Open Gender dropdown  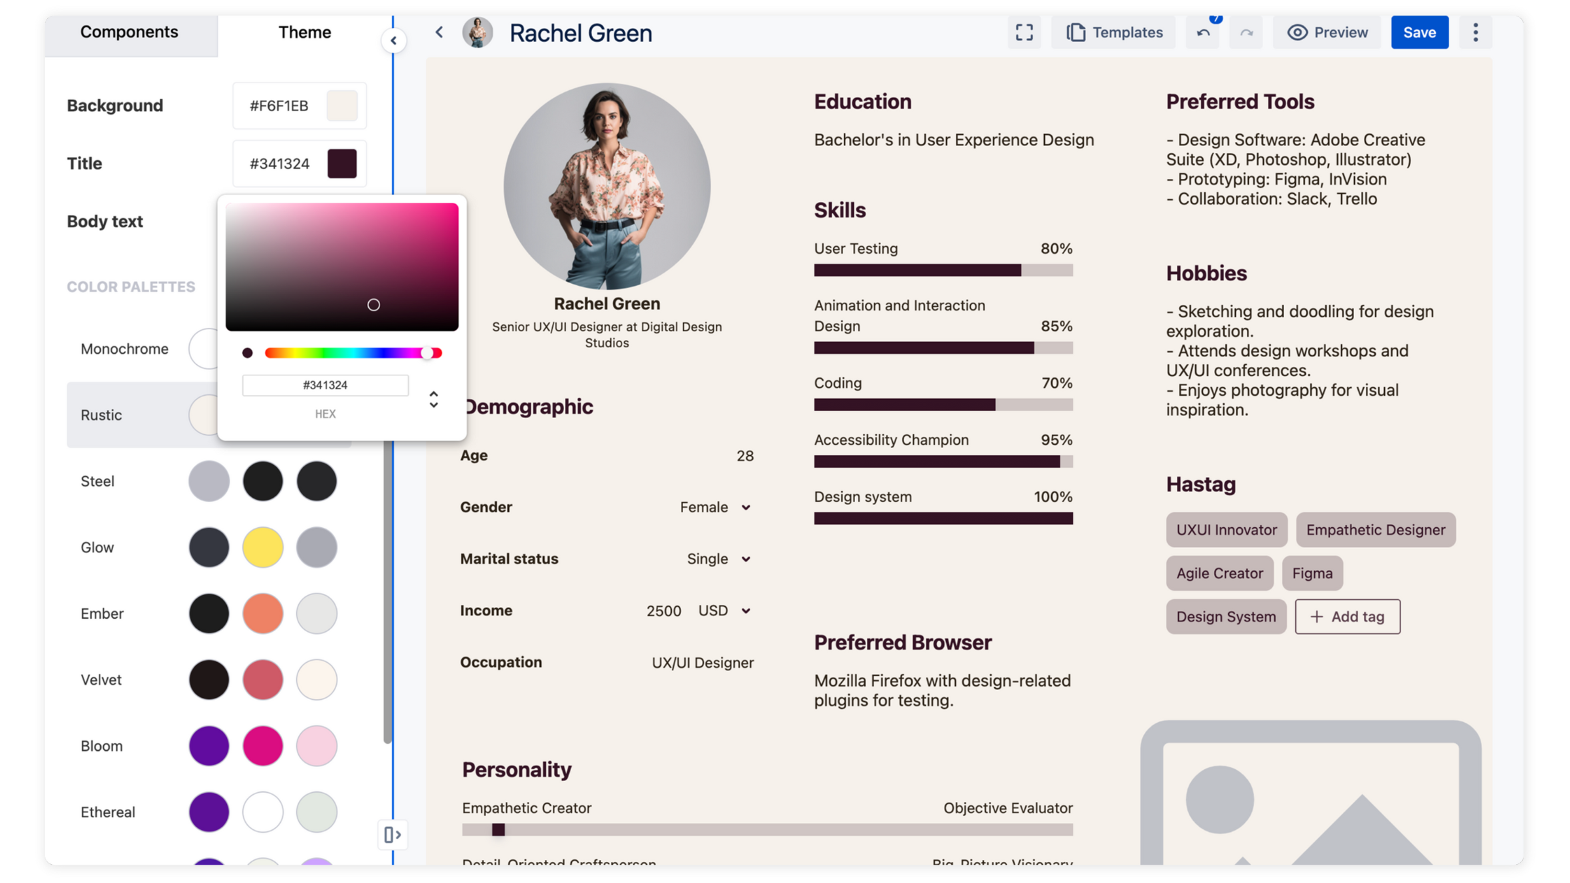tap(716, 507)
